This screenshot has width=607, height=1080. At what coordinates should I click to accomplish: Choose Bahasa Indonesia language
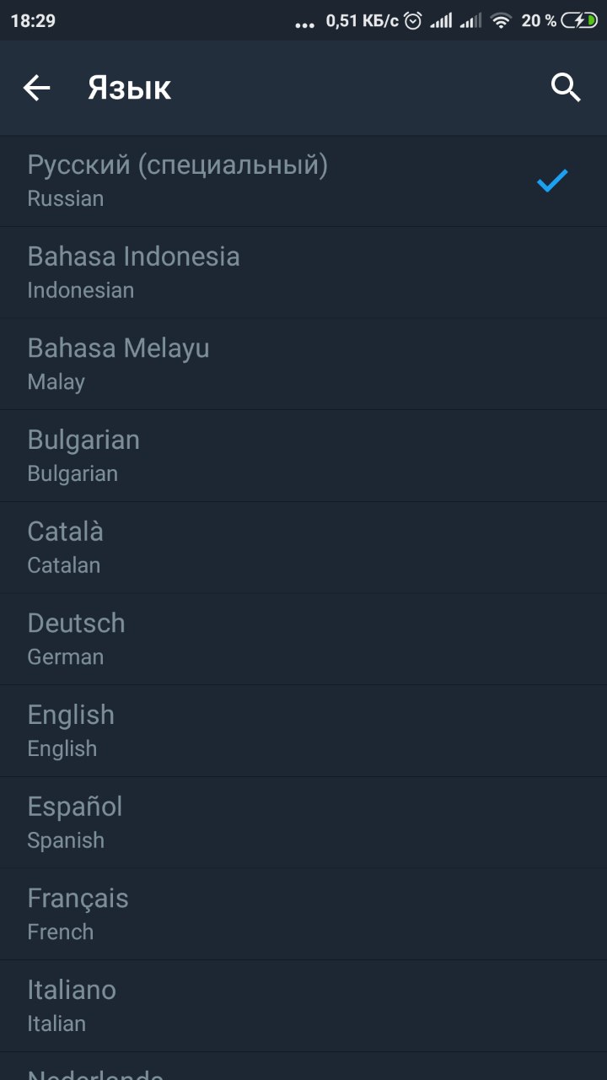tap(303, 273)
